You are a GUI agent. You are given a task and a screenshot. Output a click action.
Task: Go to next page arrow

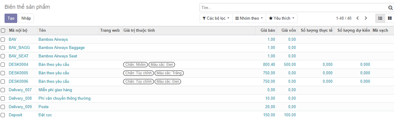[366, 18]
